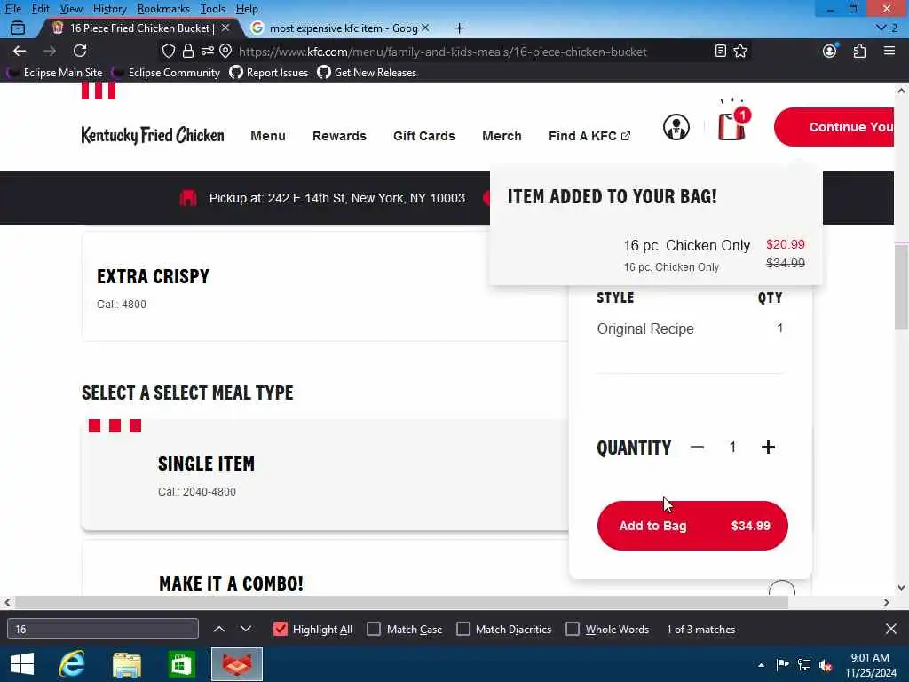The height and width of the screenshot is (682, 909).
Task: Open File Explorer from the taskbar
Action: click(126, 664)
